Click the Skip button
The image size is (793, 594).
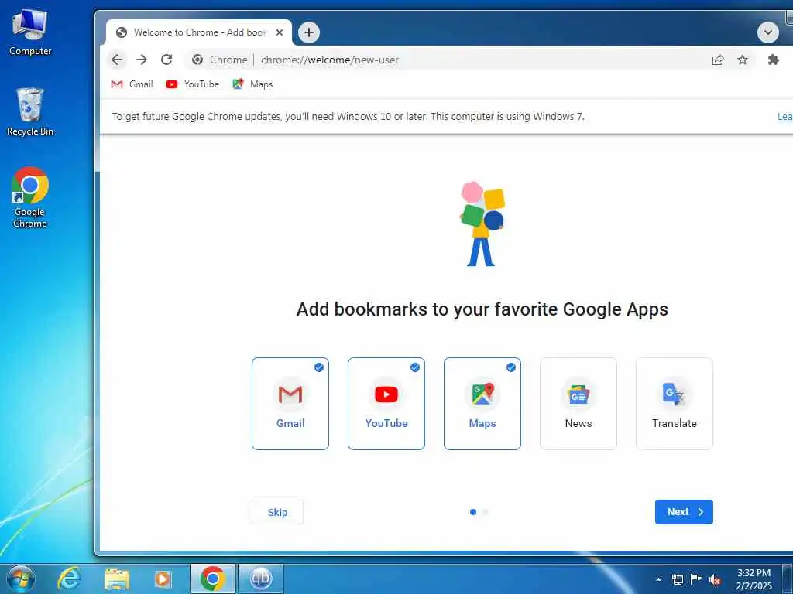click(278, 512)
